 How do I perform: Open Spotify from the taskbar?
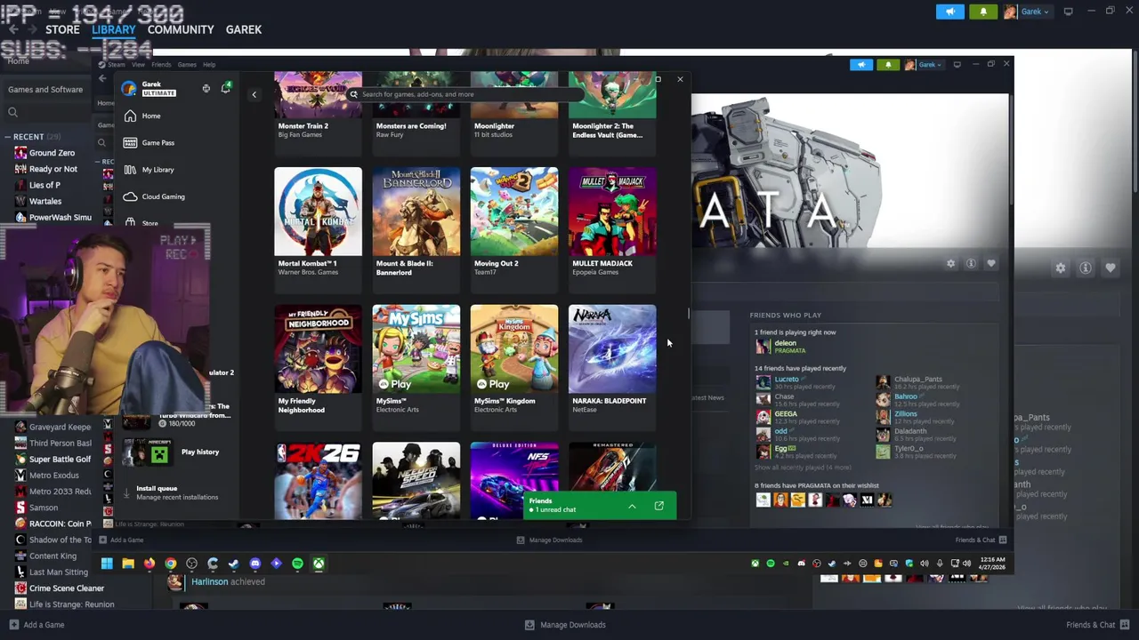coord(297,564)
